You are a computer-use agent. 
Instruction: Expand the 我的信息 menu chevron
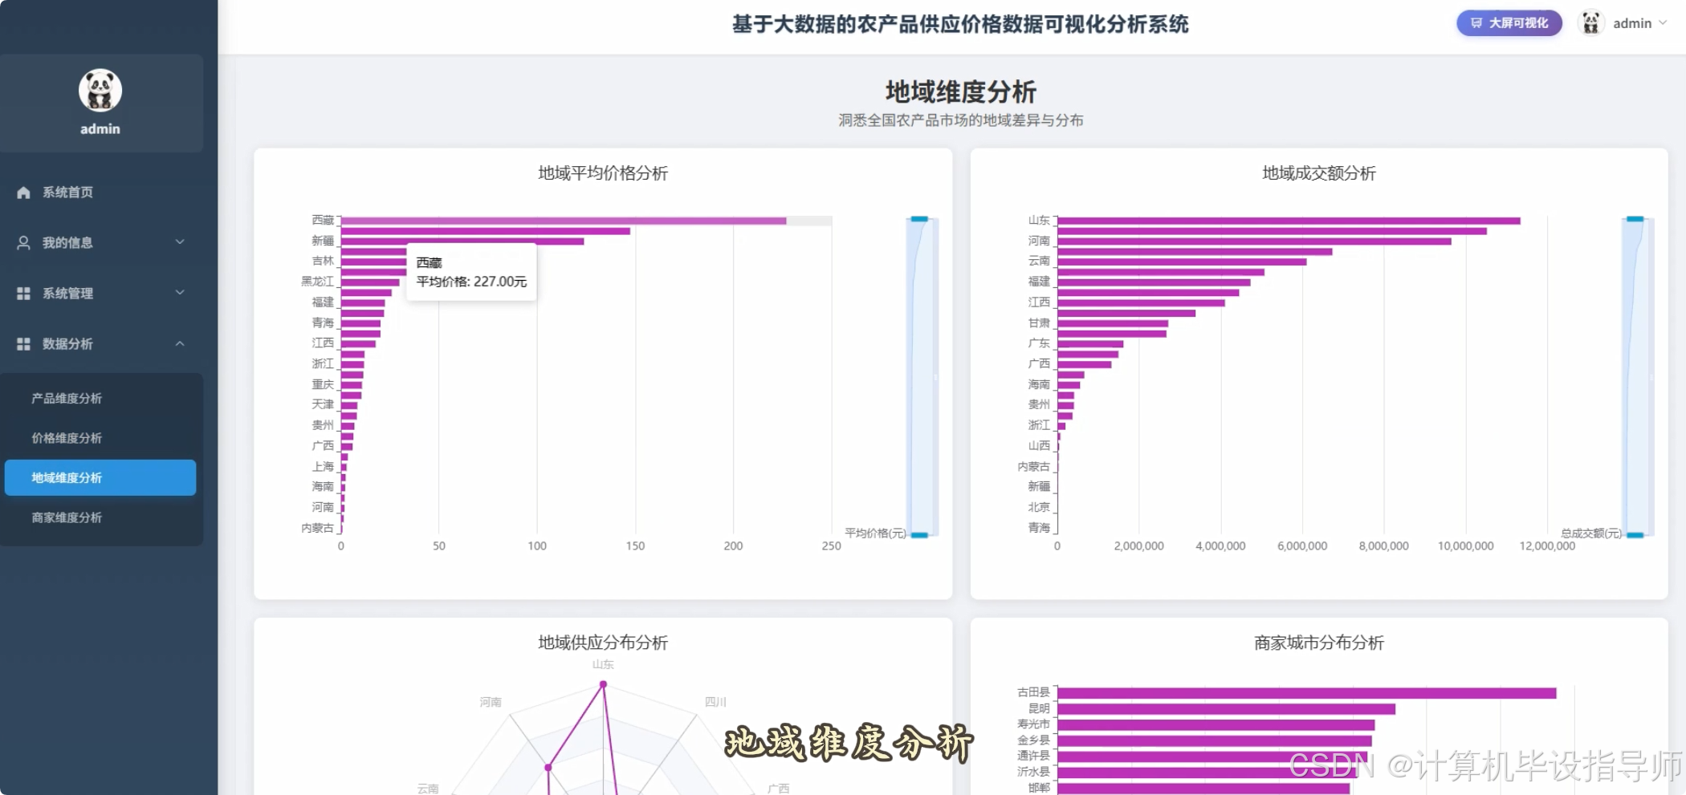(180, 242)
